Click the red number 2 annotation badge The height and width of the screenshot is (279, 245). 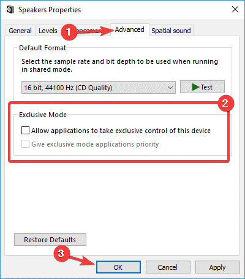(225, 103)
